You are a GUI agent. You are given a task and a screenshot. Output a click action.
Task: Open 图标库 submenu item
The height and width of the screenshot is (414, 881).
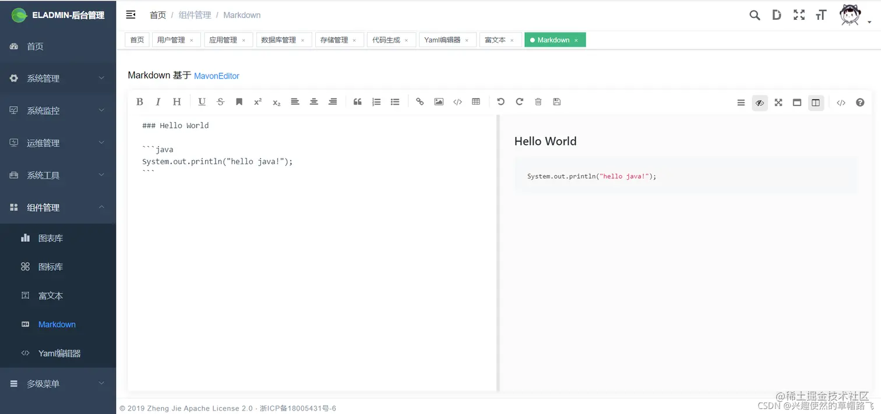58,267
